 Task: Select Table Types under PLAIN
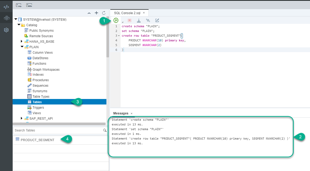[41, 97]
